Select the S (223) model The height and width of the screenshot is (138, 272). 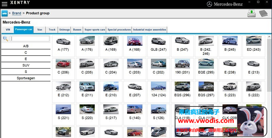click(x=230, y=92)
